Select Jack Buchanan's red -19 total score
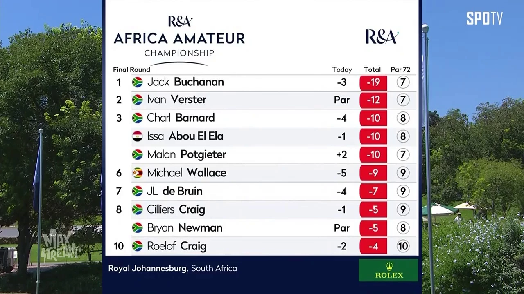 373,82
